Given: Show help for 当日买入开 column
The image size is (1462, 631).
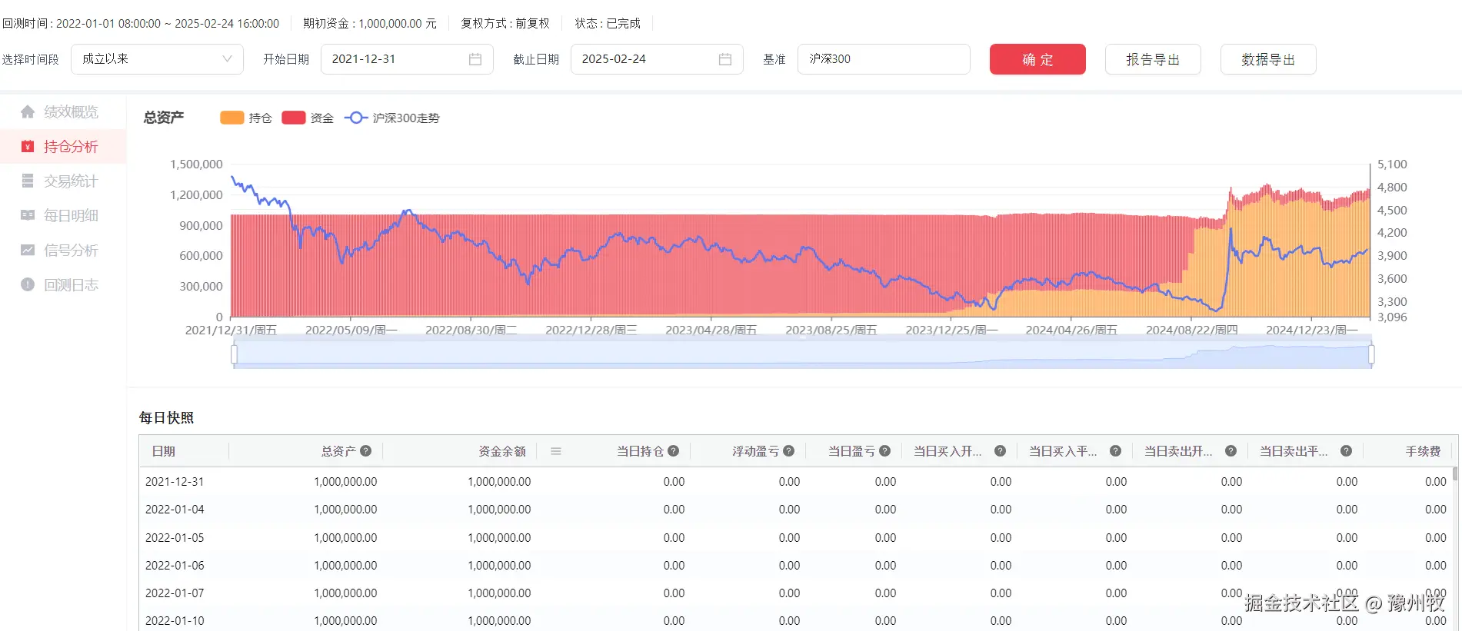Looking at the screenshot, I should tap(1001, 451).
